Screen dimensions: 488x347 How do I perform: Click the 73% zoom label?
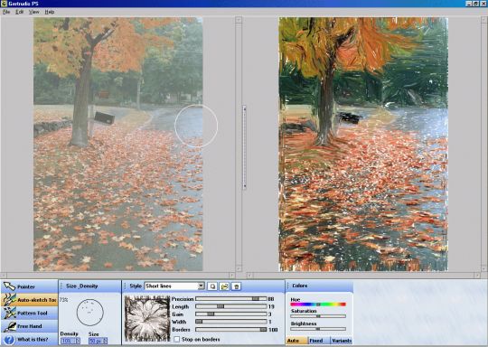64,300
